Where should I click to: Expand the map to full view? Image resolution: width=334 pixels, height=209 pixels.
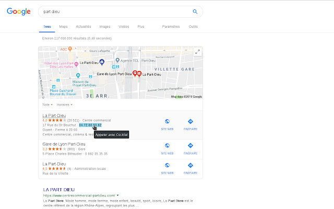(x=197, y=52)
